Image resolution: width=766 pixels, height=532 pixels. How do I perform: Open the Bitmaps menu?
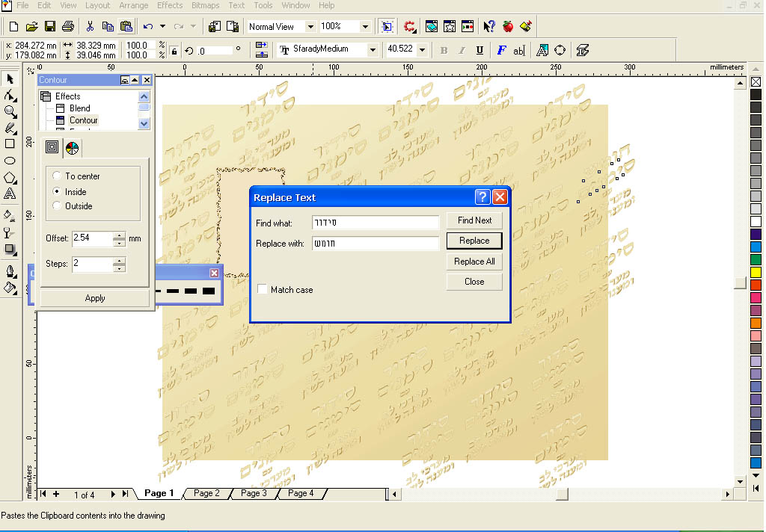[x=205, y=5]
